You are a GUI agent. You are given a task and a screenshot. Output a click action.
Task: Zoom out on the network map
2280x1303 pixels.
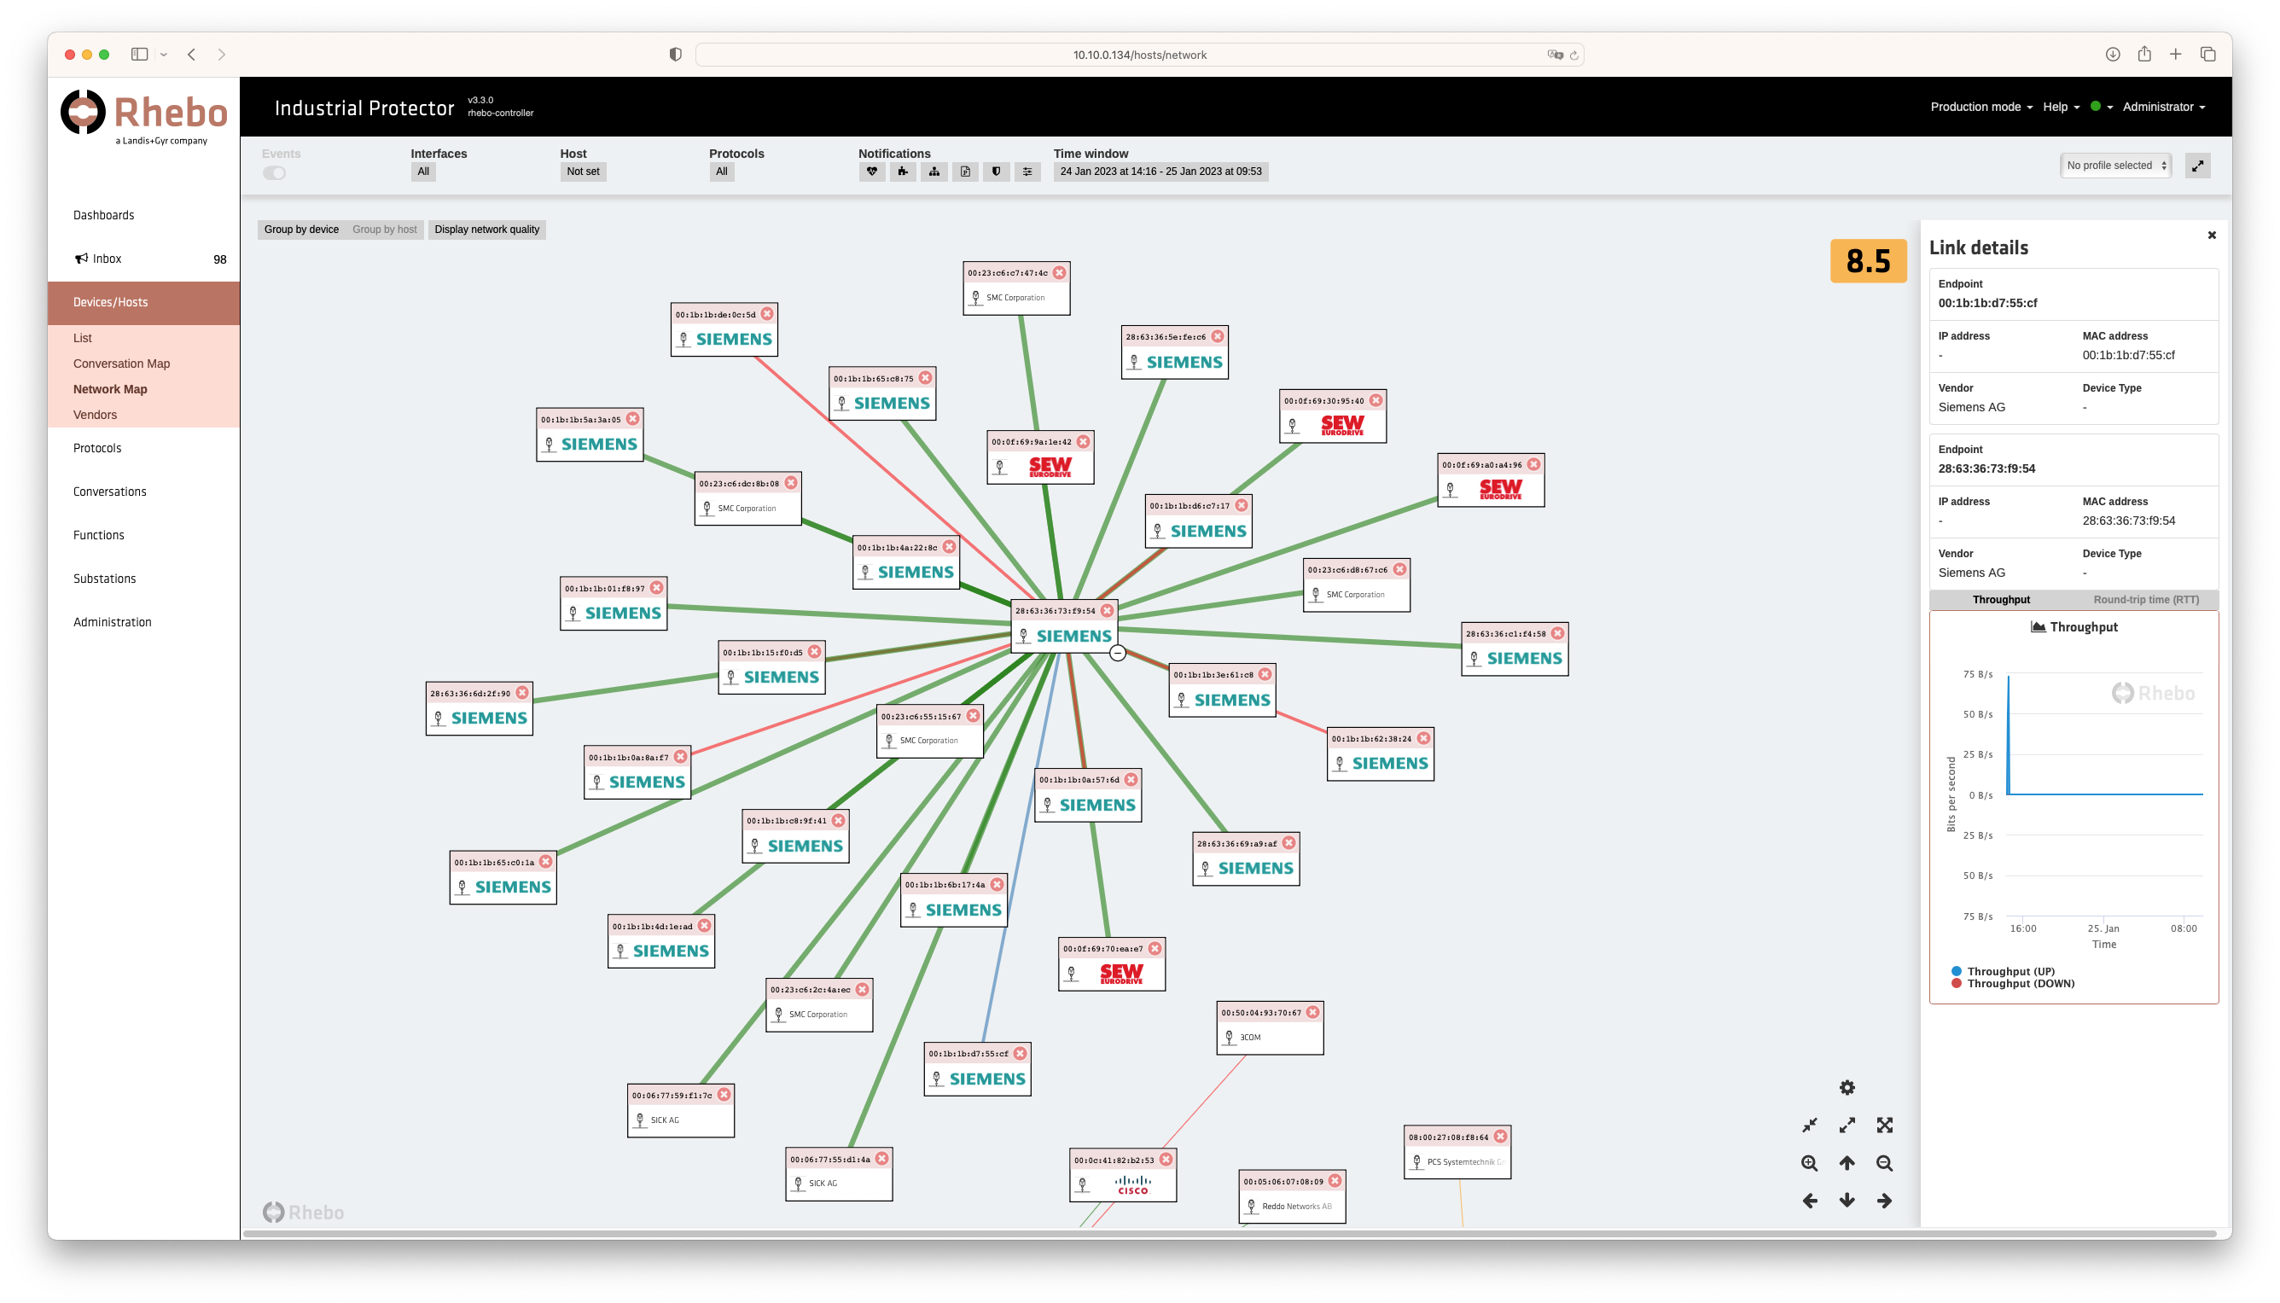click(x=1884, y=1163)
